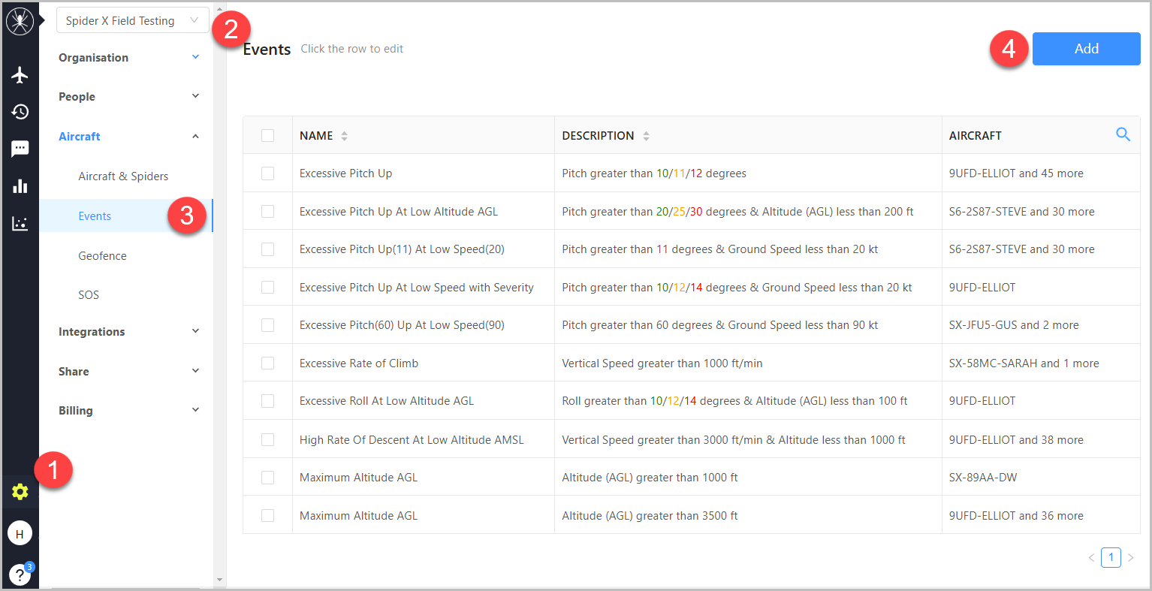Click the Organisation menu label

93,58
